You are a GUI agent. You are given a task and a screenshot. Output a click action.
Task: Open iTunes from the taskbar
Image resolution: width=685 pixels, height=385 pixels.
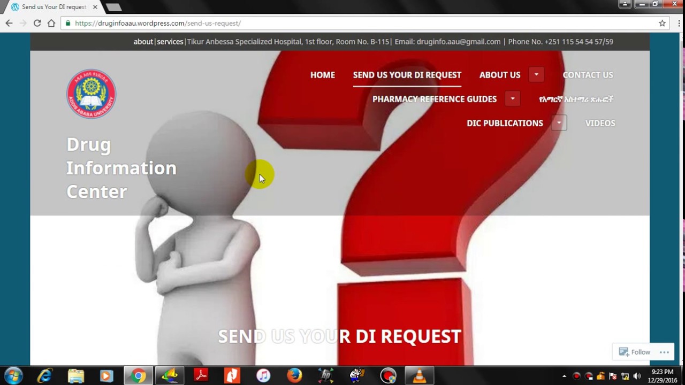pyautogui.click(x=263, y=376)
